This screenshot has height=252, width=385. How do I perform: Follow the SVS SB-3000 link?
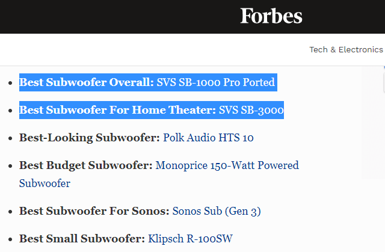[251, 110]
